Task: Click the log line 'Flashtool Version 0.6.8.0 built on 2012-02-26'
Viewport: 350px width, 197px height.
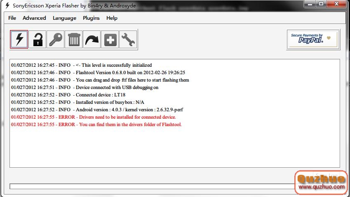Action: tap(98, 73)
